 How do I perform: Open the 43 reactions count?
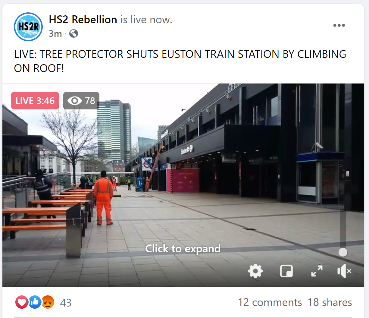[x=66, y=303]
